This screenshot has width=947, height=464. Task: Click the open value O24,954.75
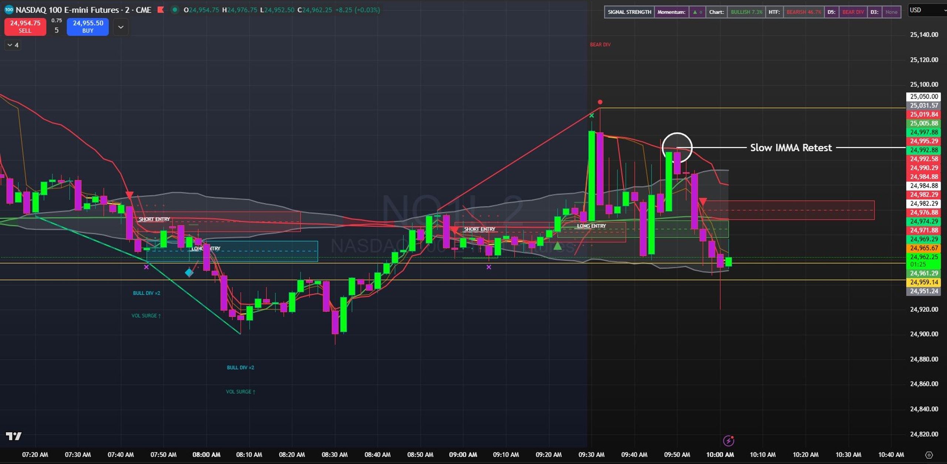[x=201, y=10]
